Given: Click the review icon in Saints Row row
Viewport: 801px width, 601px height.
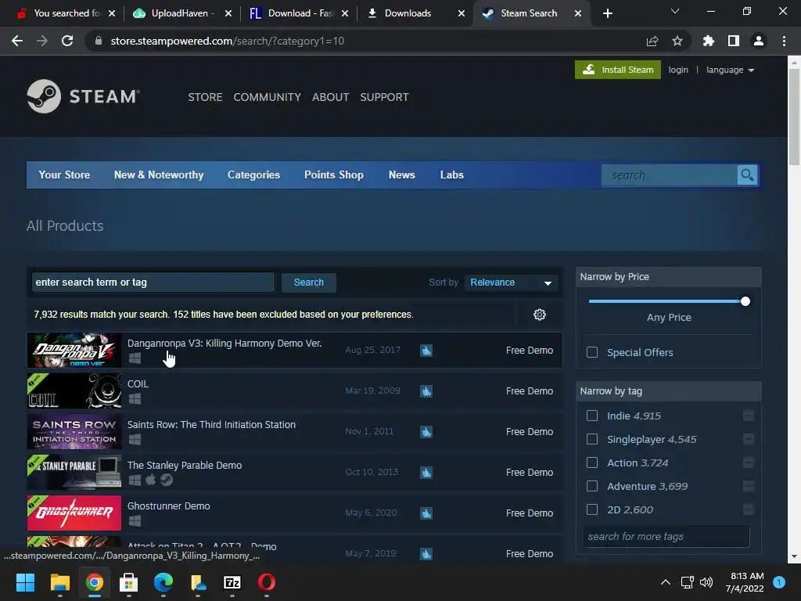Looking at the screenshot, I should point(426,432).
